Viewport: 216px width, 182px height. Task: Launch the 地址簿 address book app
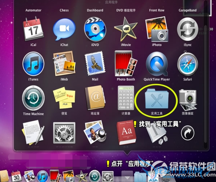point(95,98)
